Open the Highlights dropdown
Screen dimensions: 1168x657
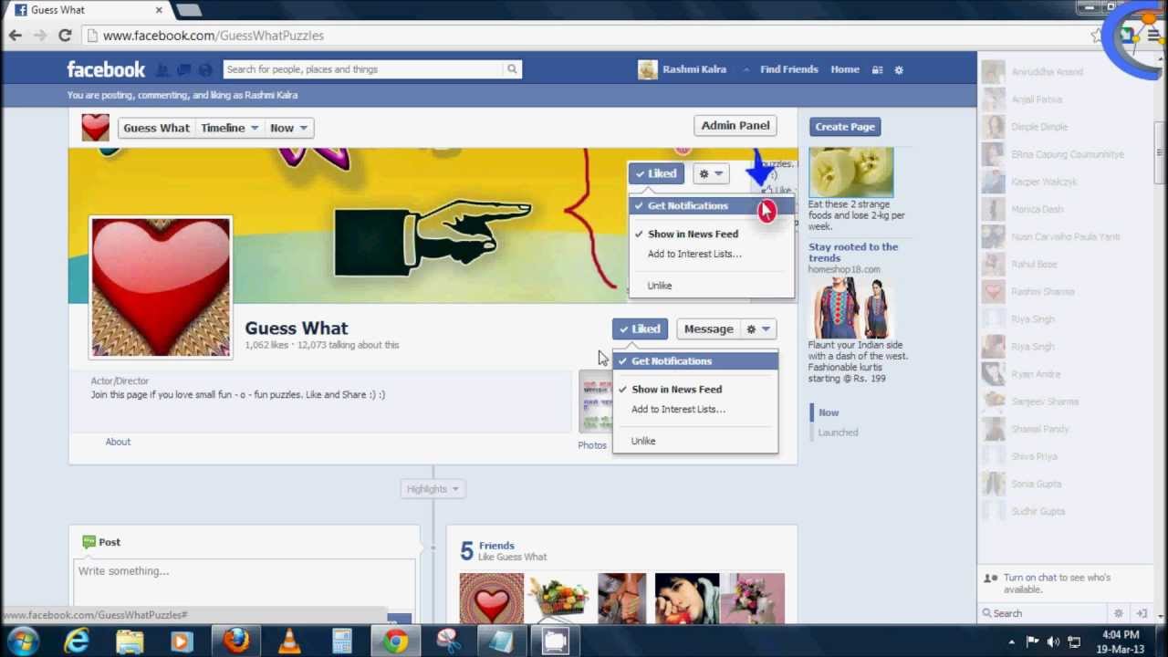point(433,489)
